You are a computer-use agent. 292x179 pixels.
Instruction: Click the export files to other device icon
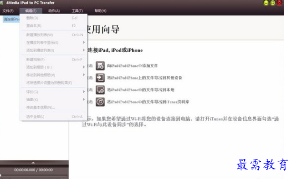100,78
